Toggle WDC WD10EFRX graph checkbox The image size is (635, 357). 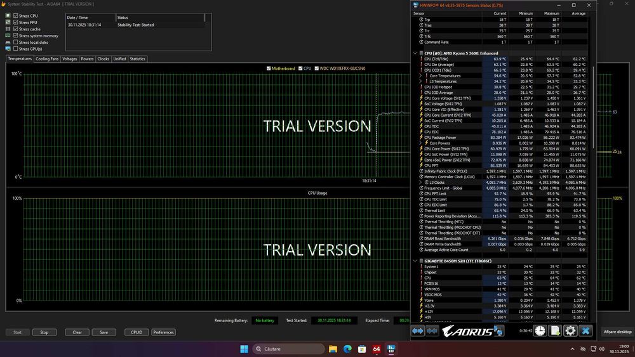tap(317, 68)
